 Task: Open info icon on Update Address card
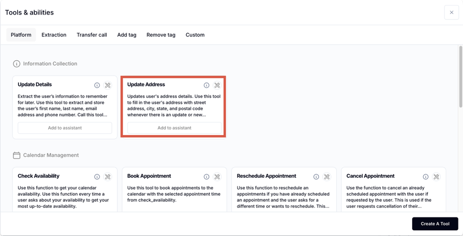206,85
